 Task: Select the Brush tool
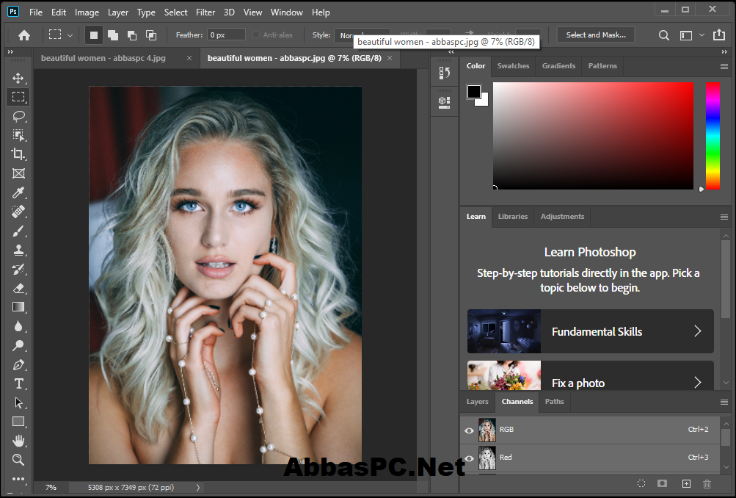tap(18, 231)
